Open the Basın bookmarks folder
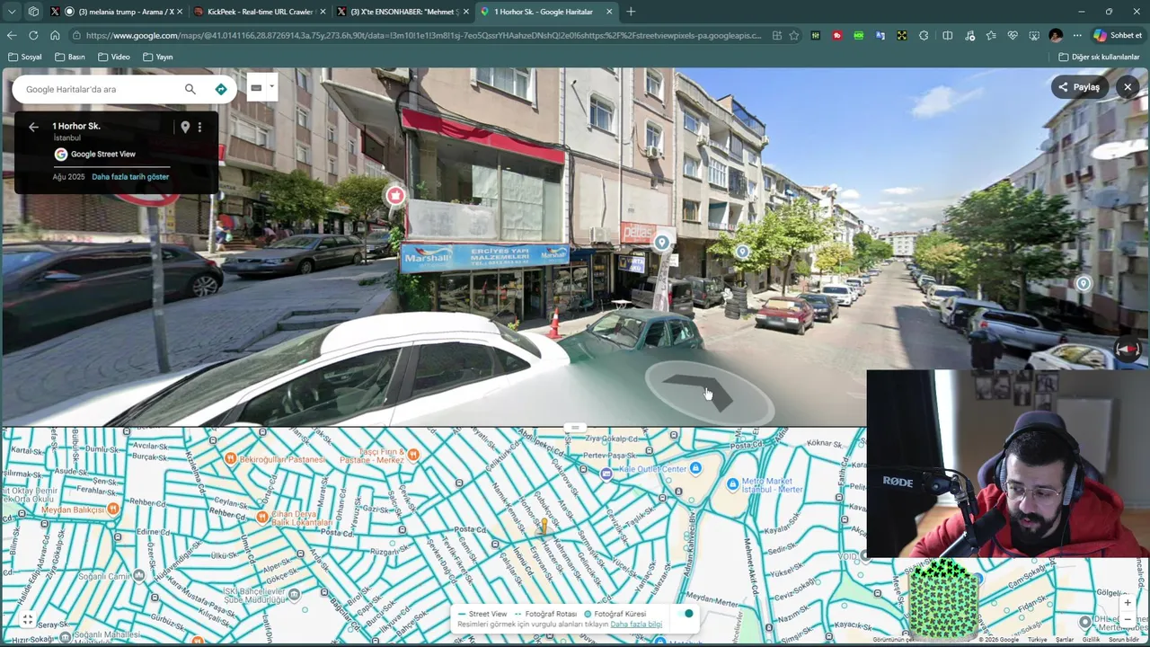The width and height of the screenshot is (1150, 647). (70, 57)
